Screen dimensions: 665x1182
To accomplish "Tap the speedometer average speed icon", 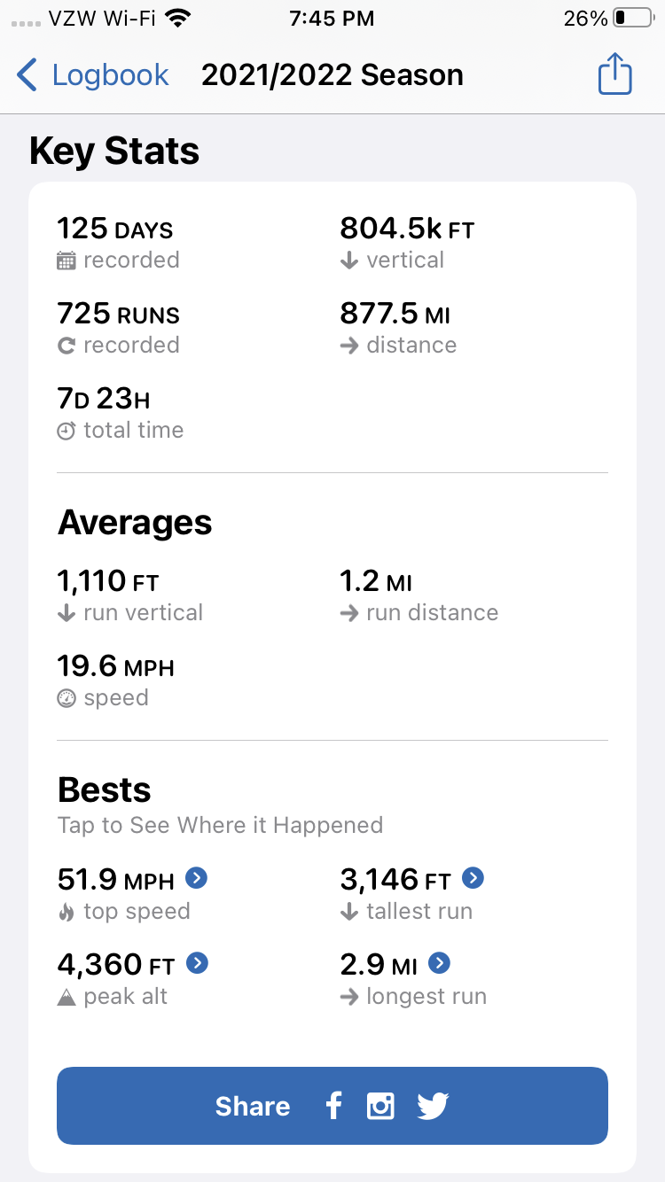I will tap(66, 698).
